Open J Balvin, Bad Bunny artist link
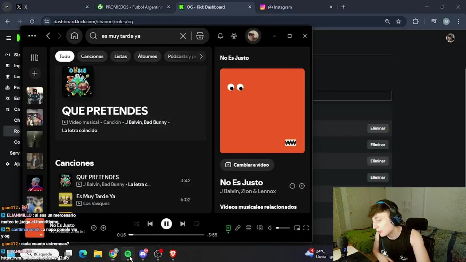Image resolution: width=466 pixels, height=262 pixels. pyautogui.click(x=146, y=122)
